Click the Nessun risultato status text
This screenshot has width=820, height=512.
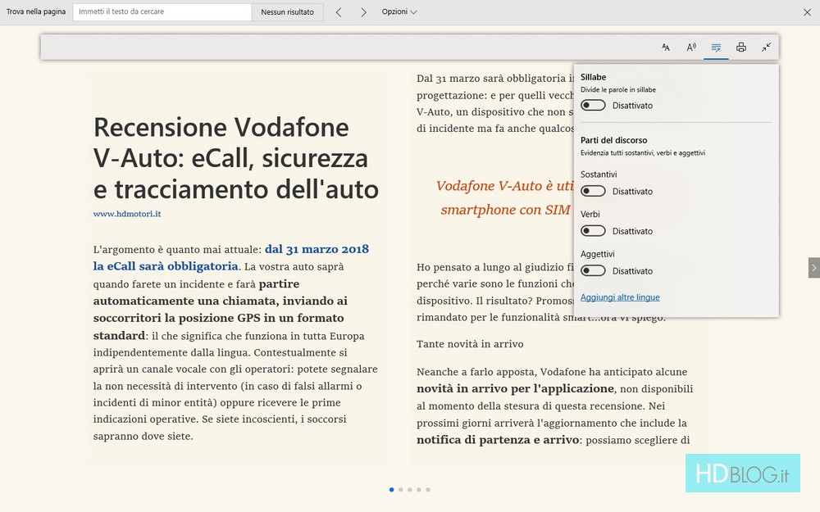[287, 12]
